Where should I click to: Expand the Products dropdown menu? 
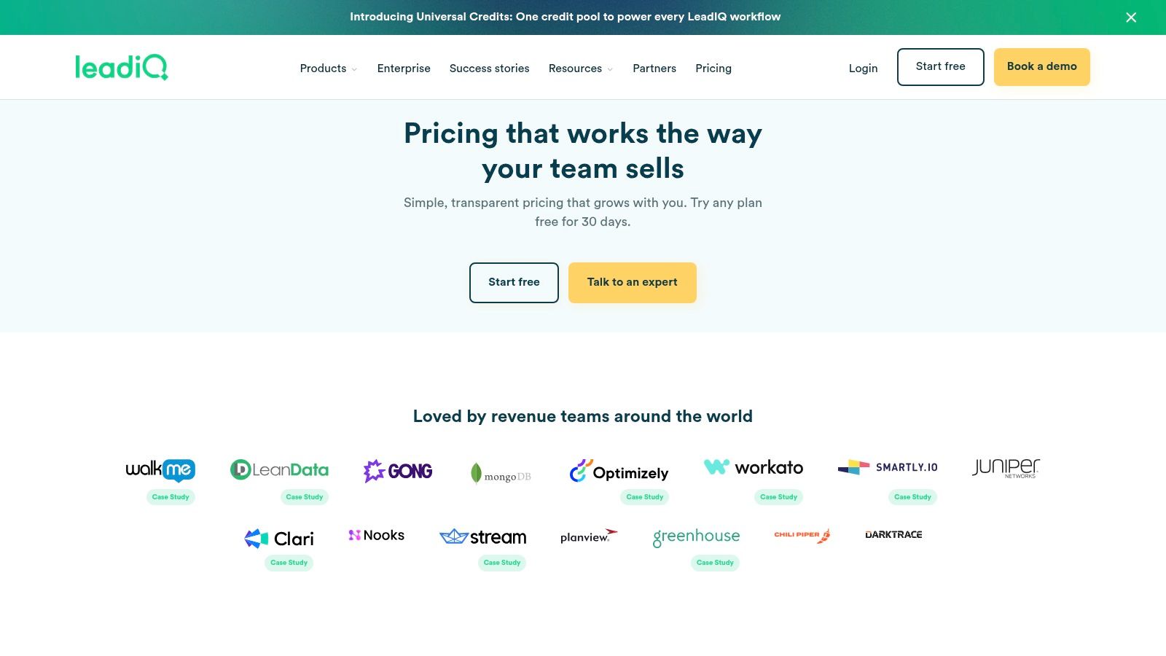(x=329, y=69)
